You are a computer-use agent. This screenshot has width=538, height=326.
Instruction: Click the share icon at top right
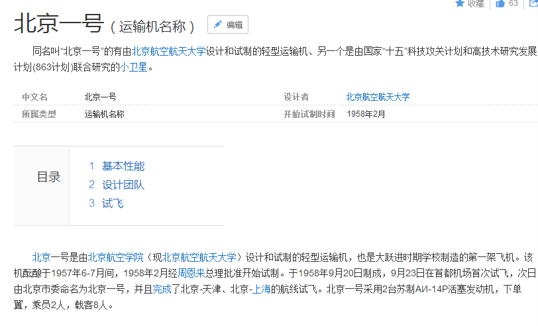[531, 3]
